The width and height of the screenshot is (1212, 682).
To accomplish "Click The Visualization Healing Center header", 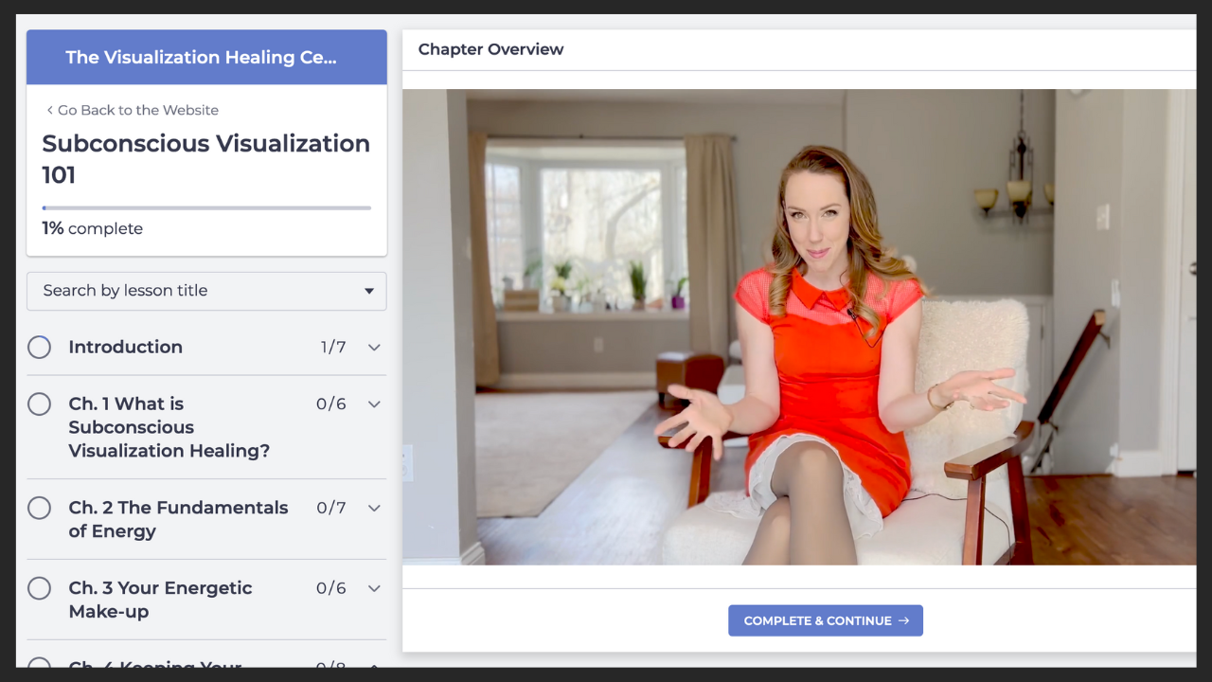I will tap(201, 58).
